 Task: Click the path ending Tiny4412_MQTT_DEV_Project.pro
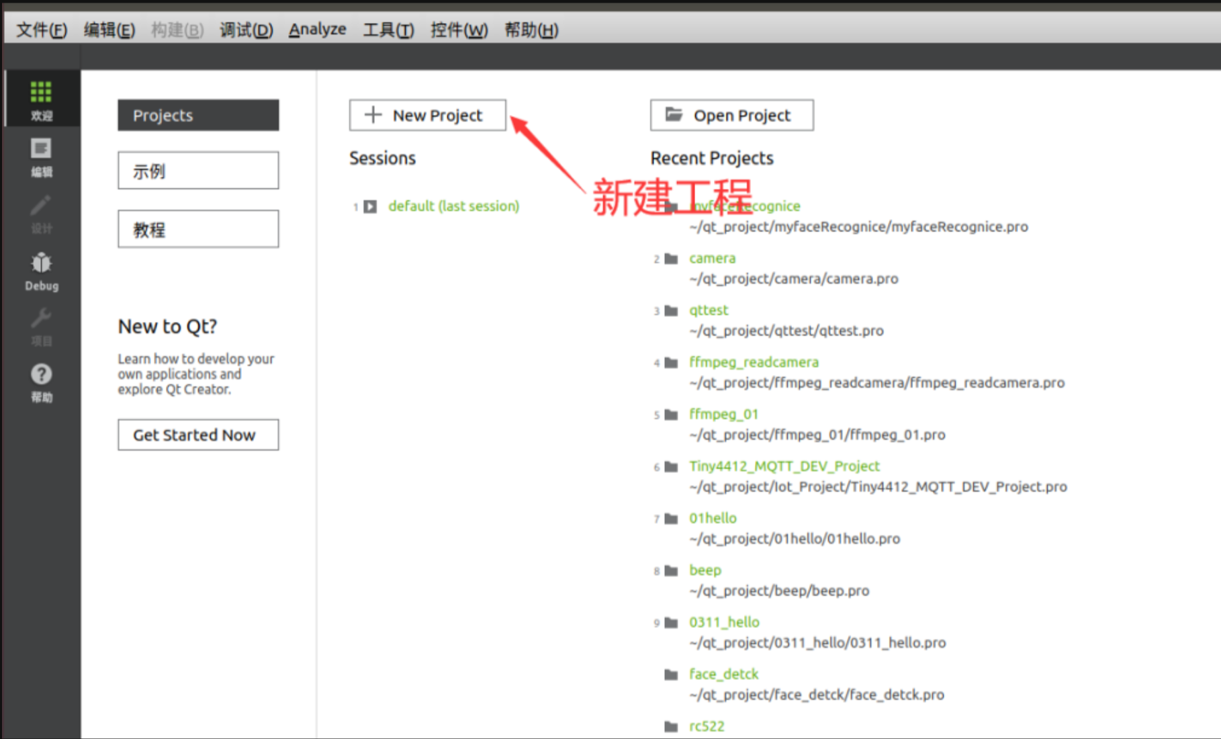[x=878, y=487]
